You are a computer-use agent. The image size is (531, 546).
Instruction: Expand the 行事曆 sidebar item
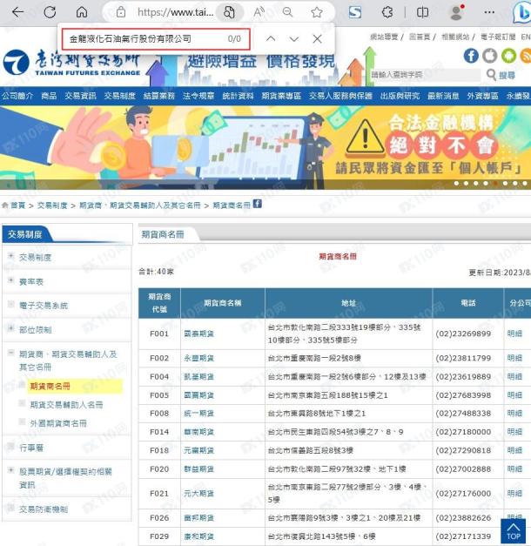click(10, 446)
